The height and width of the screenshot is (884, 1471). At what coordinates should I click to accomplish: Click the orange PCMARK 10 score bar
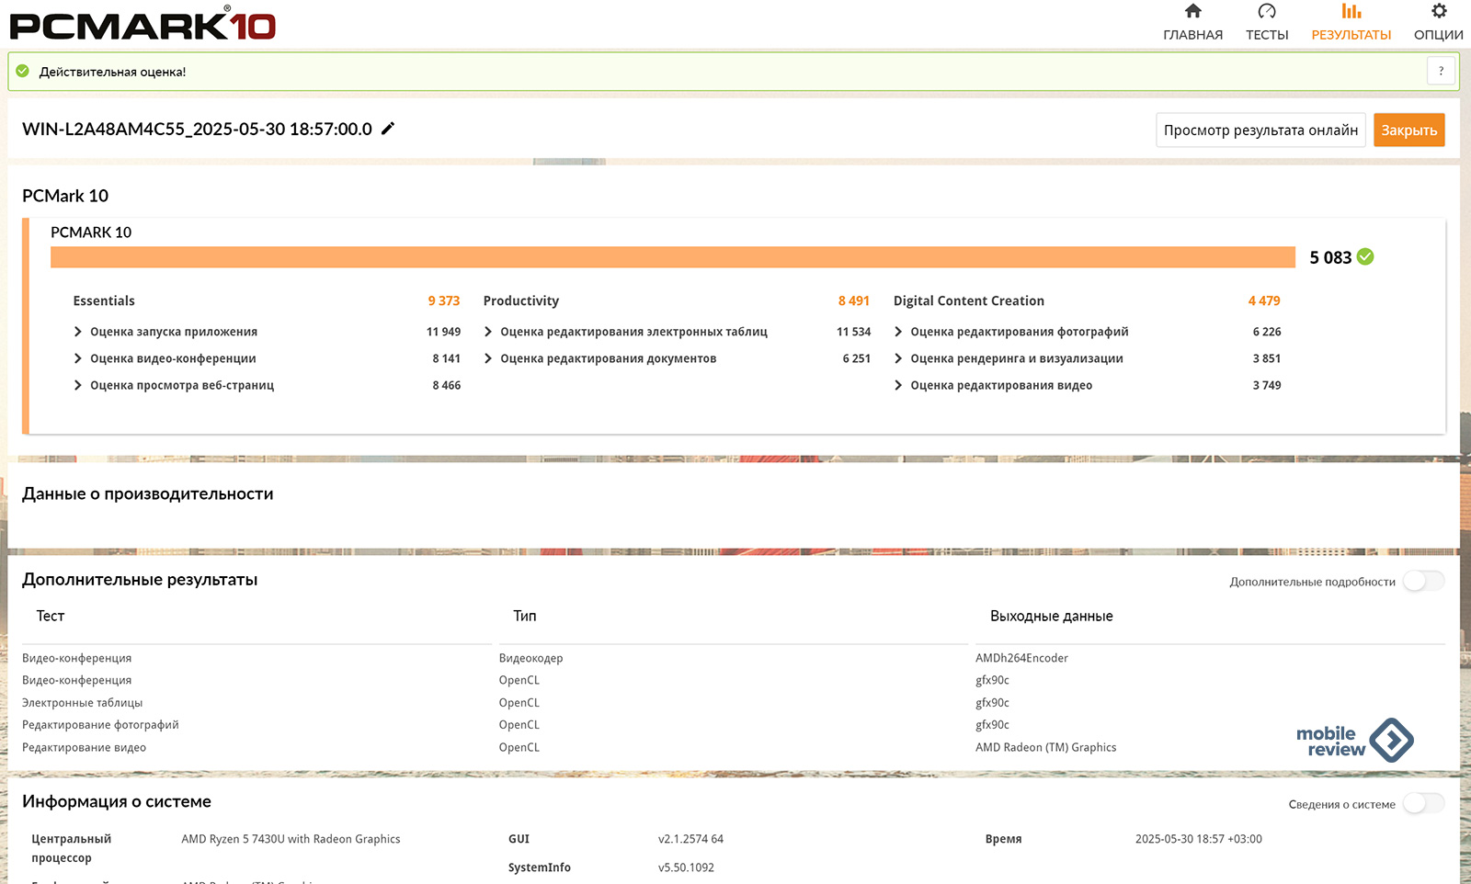click(x=672, y=257)
